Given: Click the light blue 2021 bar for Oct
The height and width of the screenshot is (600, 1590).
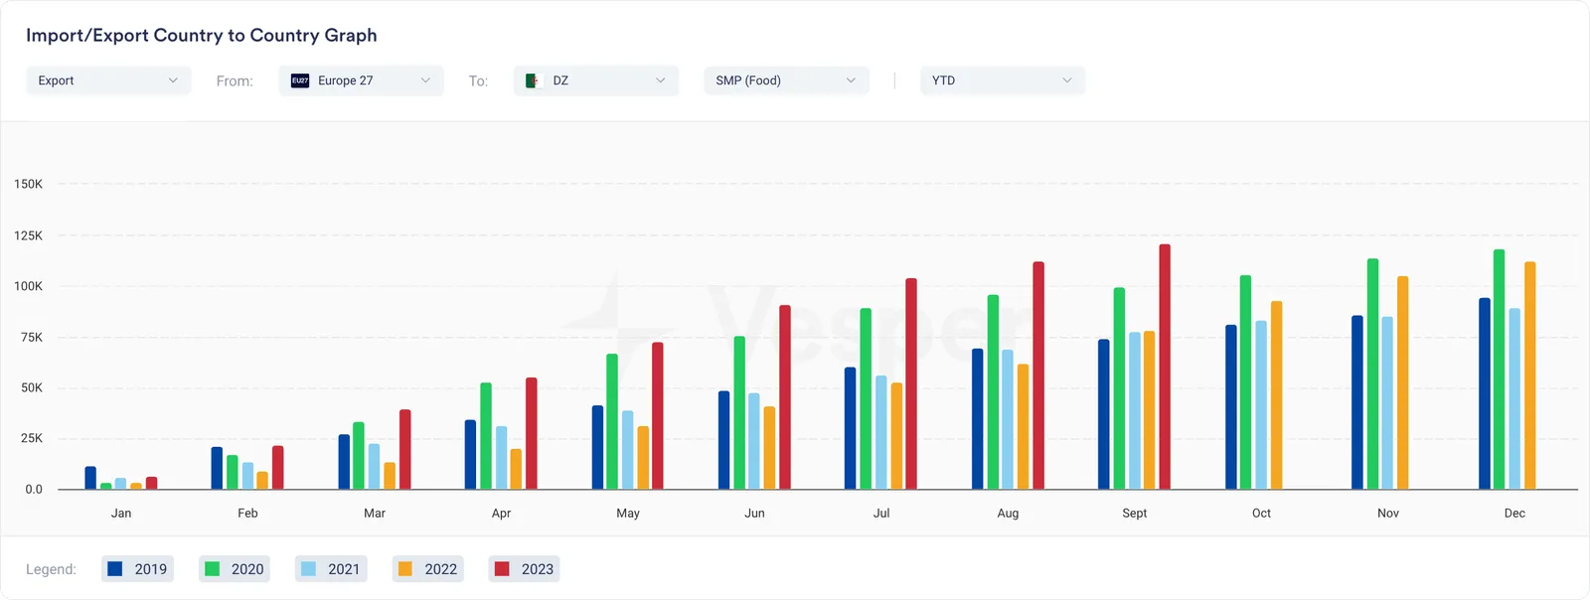Looking at the screenshot, I should pyautogui.click(x=1261, y=404).
